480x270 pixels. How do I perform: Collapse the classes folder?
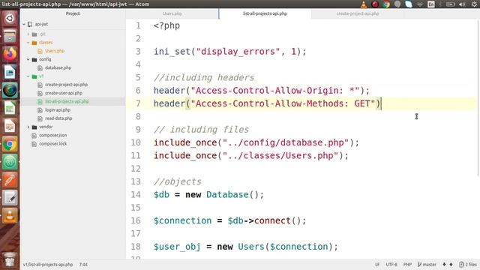tap(28, 43)
